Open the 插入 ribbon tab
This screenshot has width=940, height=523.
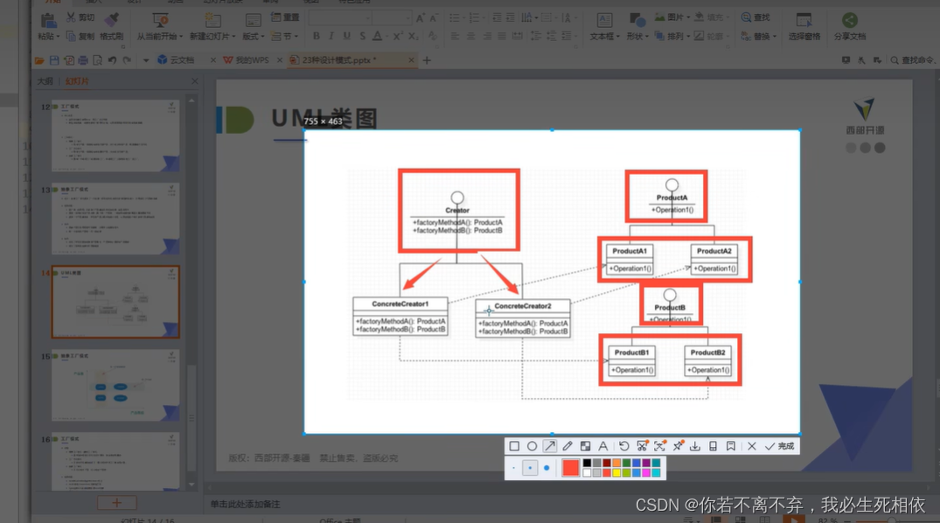[x=92, y=3]
